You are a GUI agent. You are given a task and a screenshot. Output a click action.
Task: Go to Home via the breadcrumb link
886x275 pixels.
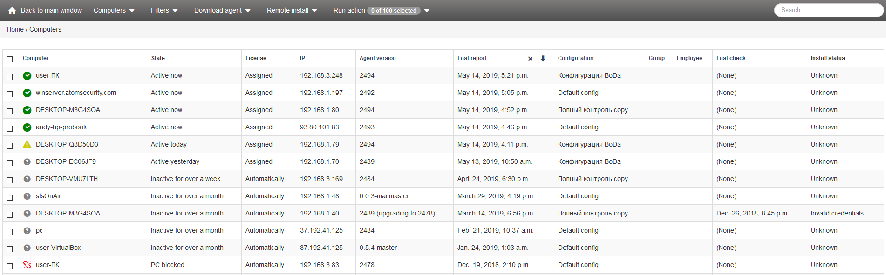tap(15, 29)
